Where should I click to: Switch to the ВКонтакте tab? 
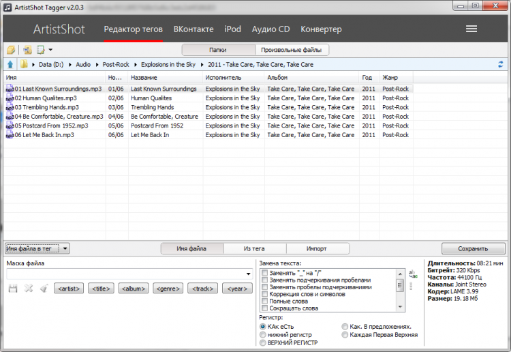(x=193, y=29)
